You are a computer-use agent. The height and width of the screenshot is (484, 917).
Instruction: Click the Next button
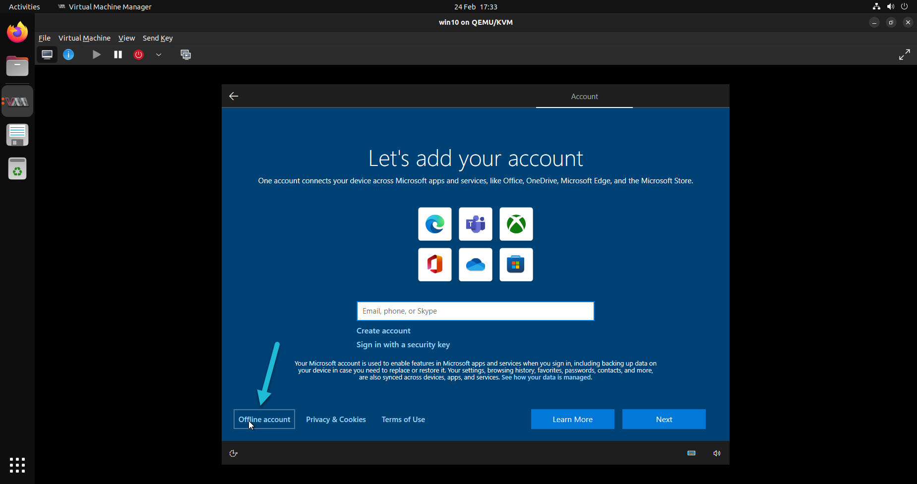pos(664,419)
